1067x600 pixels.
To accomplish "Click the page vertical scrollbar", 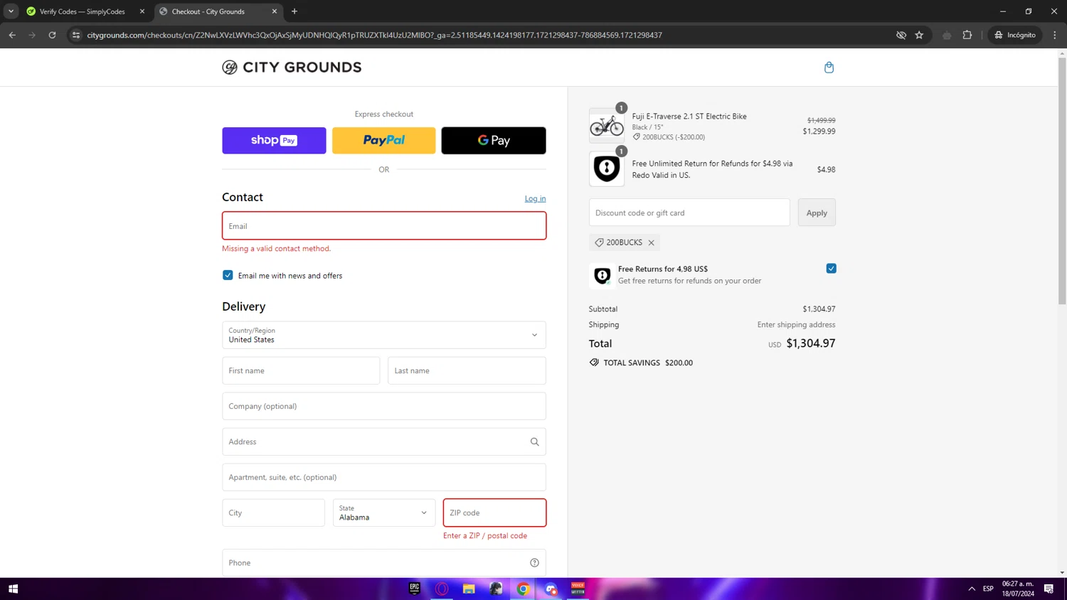I will 1062,181.
